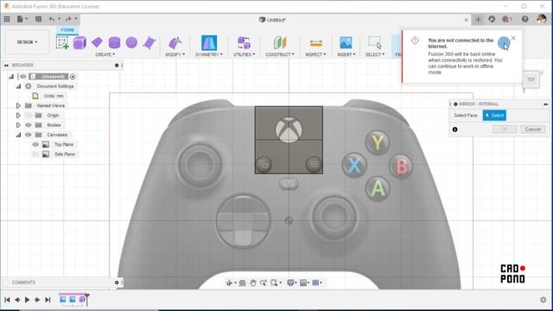Select the Plane form tool
The height and width of the screenshot is (311, 553).
97,42
